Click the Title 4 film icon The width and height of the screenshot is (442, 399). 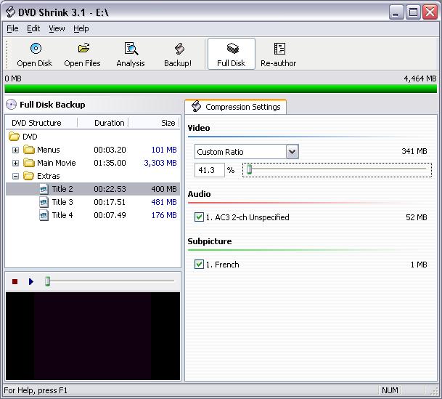click(44, 215)
